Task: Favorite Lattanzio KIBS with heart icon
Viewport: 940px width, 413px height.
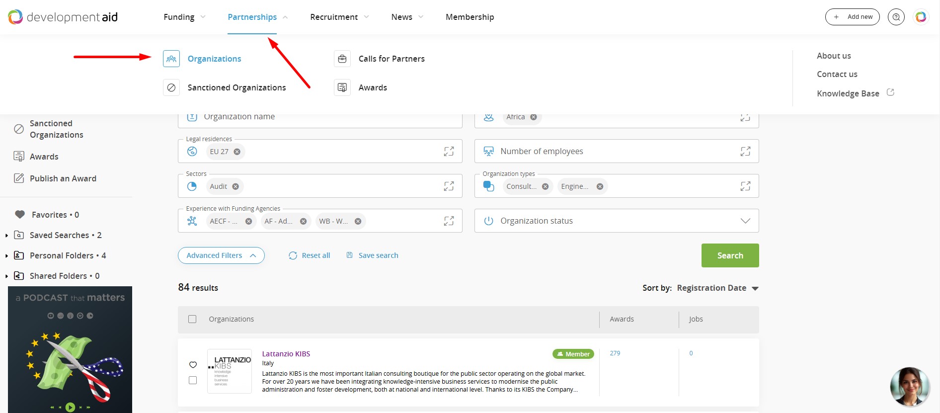Action: pos(193,365)
